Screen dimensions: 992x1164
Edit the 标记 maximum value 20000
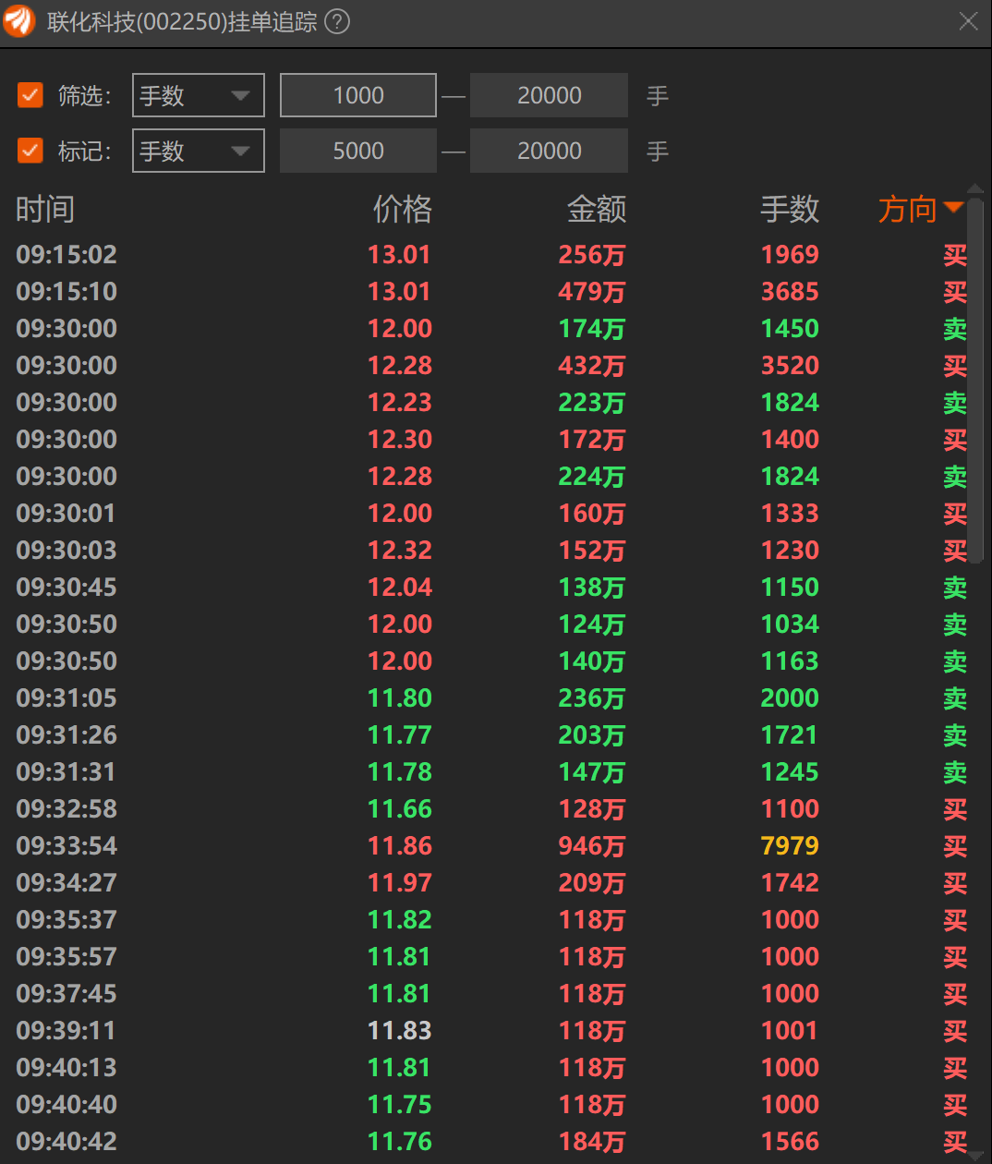click(x=550, y=151)
